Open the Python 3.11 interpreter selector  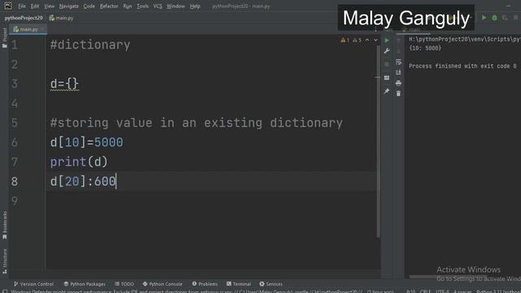point(498,291)
